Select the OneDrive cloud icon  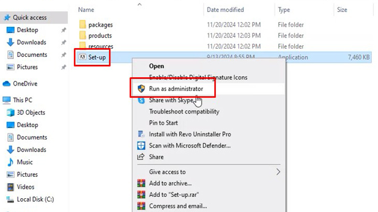pos(7,84)
